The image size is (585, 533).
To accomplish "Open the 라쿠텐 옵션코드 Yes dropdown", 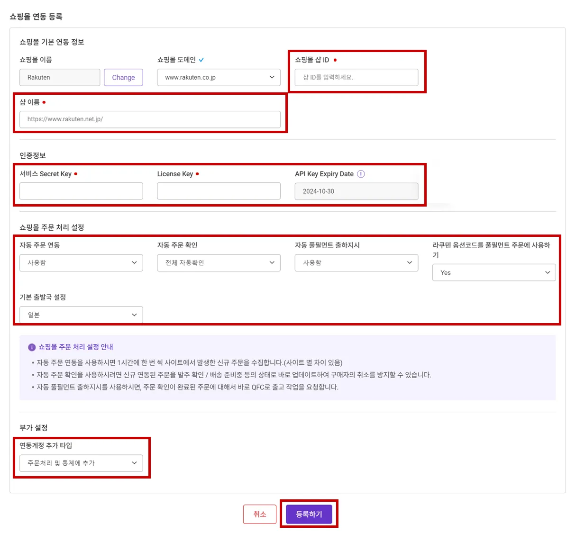I will (494, 272).
